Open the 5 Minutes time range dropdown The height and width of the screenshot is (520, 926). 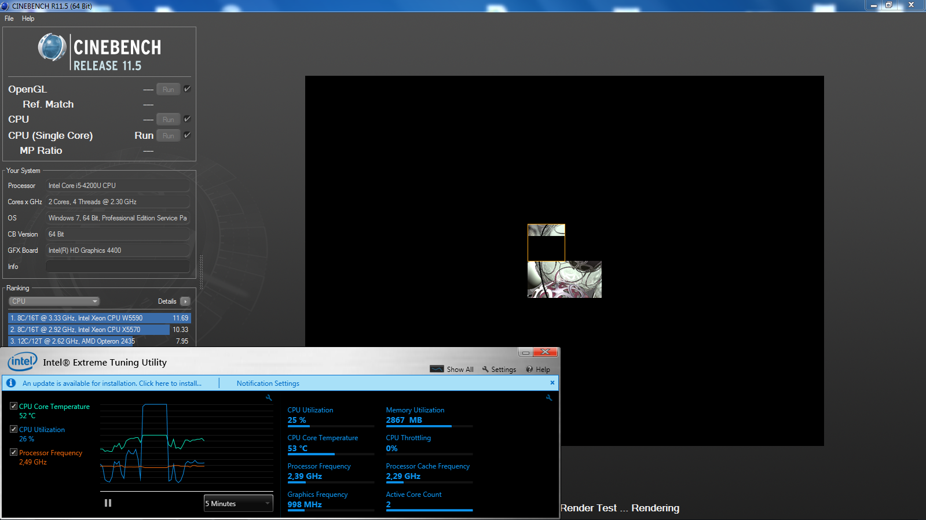click(x=239, y=503)
